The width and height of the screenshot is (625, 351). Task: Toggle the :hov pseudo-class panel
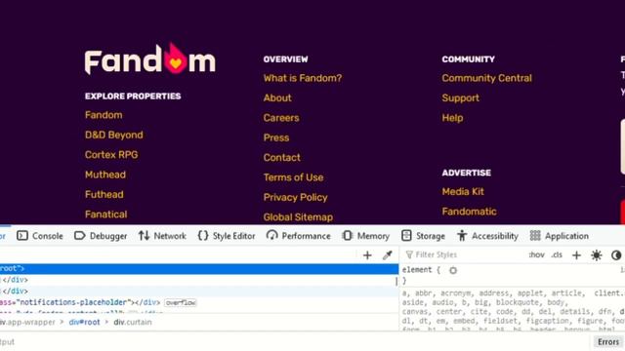click(x=537, y=254)
